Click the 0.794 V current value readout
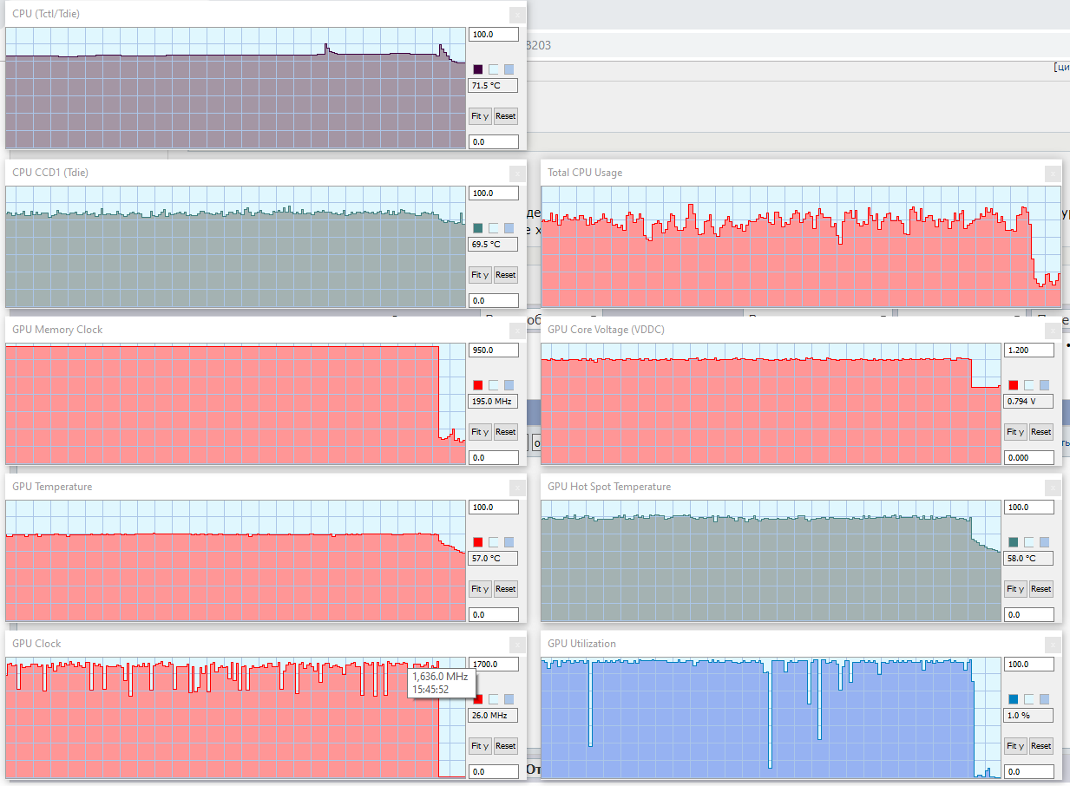 (x=1029, y=402)
